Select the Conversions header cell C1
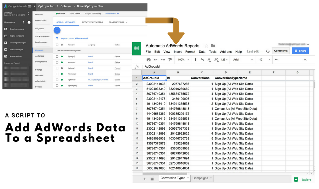 (202, 78)
